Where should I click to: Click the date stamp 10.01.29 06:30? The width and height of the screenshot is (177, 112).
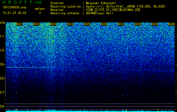14,13
